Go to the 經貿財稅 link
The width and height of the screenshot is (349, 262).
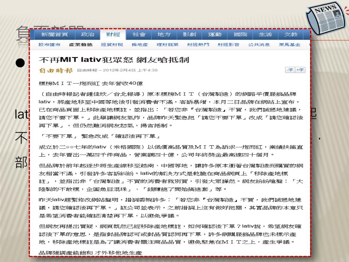(x=112, y=45)
